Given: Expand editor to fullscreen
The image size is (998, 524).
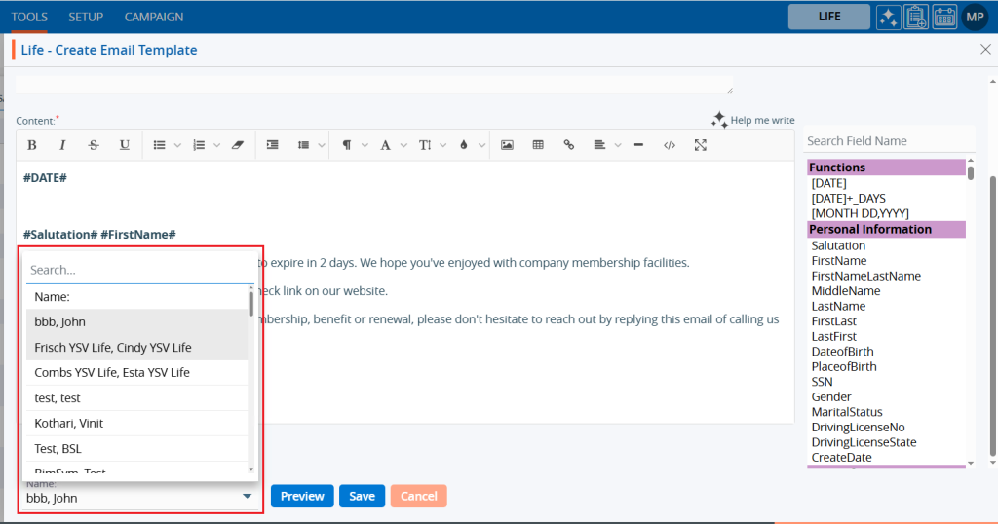Looking at the screenshot, I should tap(700, 145).
